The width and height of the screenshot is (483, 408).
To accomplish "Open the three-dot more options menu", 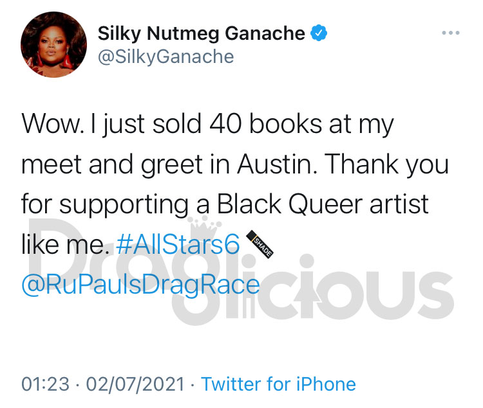I will [x=450, y=33].
